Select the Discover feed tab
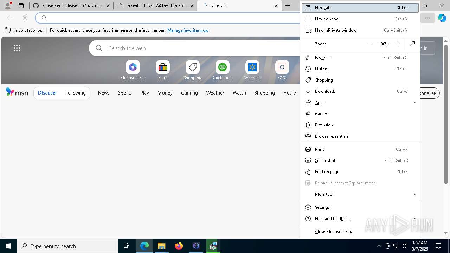 point(47,93)
